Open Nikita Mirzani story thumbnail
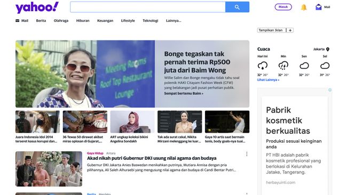347x195 pixels. [x=180, y=121]
